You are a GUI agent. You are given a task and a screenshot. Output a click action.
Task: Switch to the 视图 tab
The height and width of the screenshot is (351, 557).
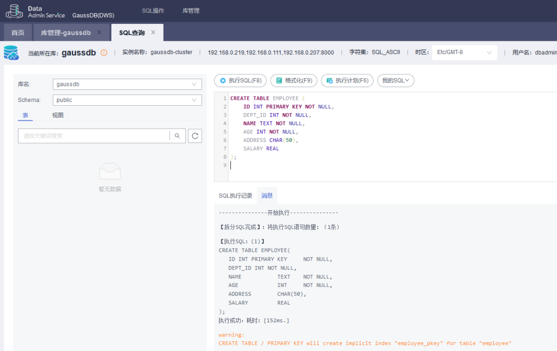[x=58, y=115]
